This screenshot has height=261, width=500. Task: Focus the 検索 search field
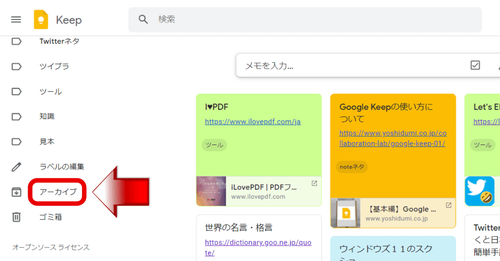(x=305, y=20)
